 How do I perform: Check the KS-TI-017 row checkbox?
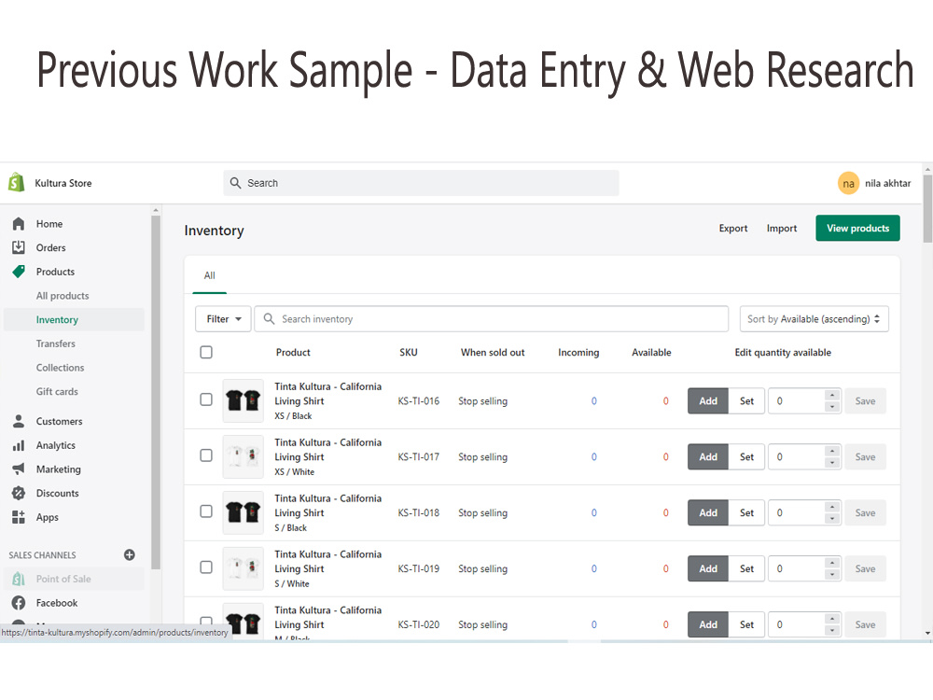tap(206, 455)
